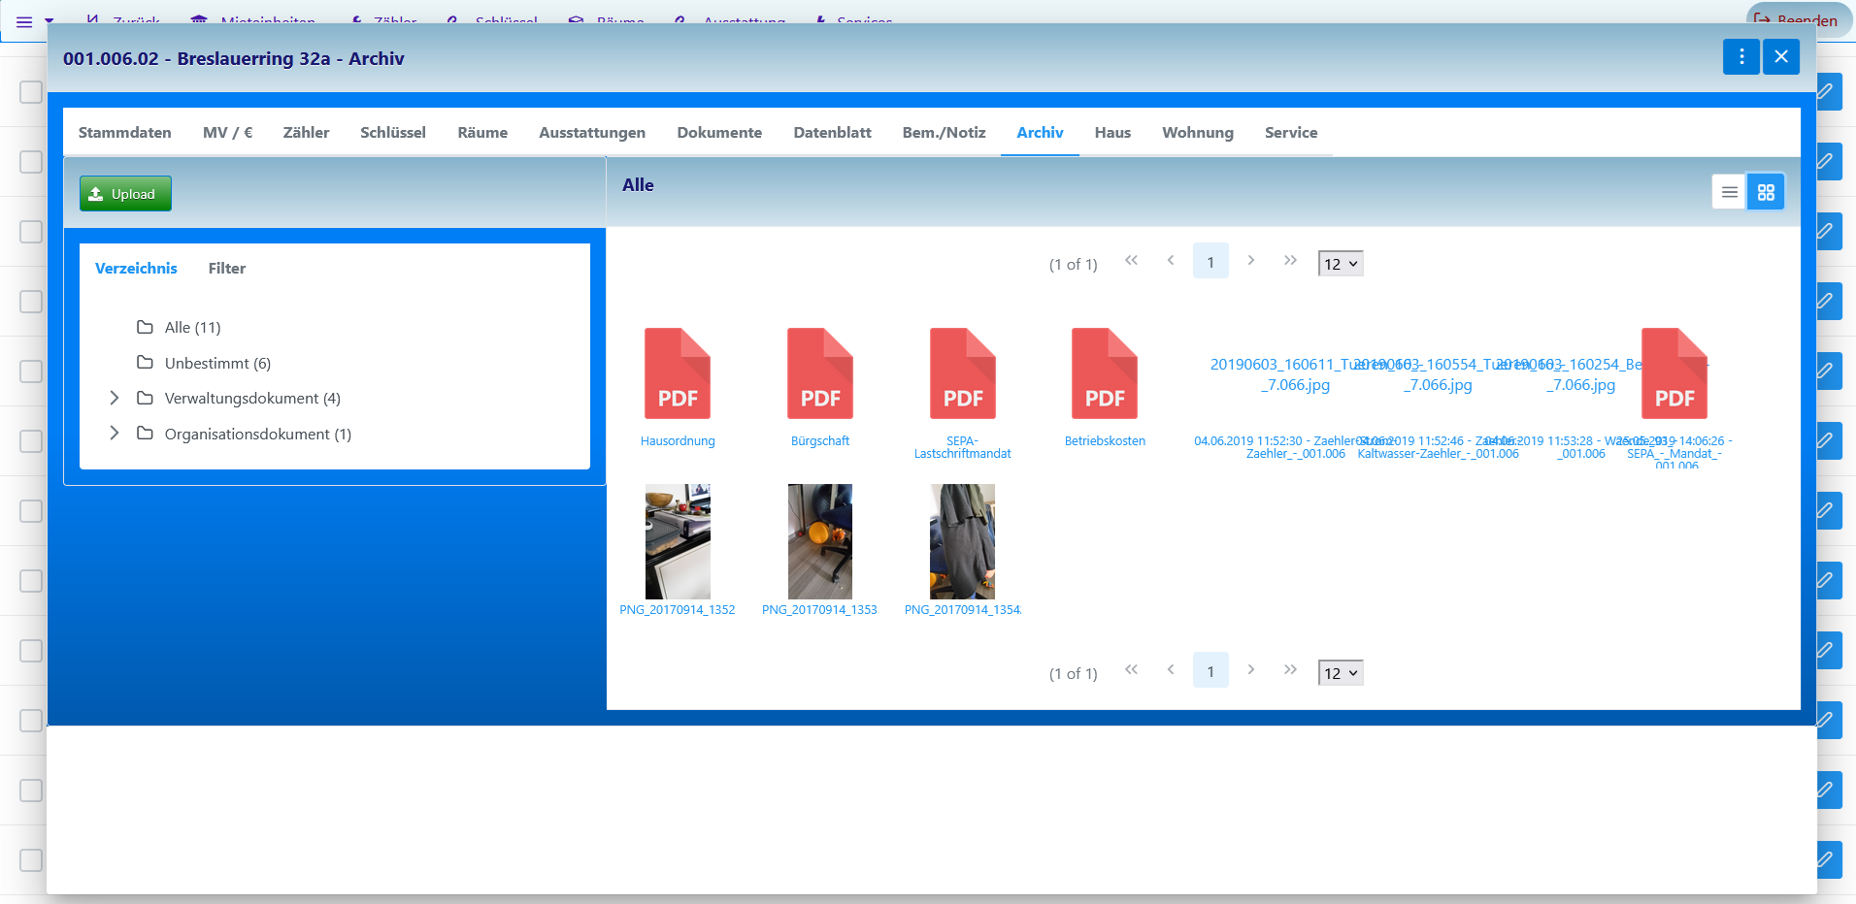Click link 20190603_160611 jpg file name

[x=1295, y=374]
